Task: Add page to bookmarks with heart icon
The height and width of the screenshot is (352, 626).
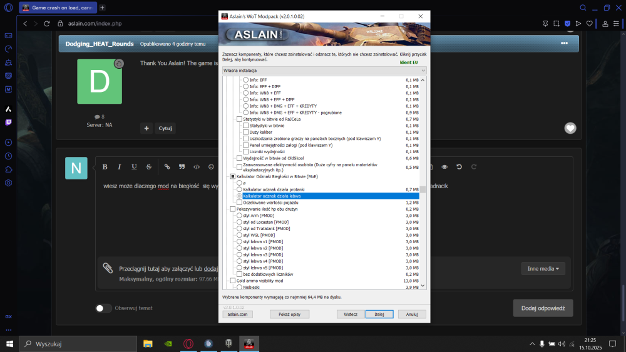Action: tap(589, 24)
